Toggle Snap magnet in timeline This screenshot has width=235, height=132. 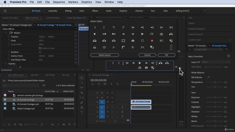click(99, 84)
